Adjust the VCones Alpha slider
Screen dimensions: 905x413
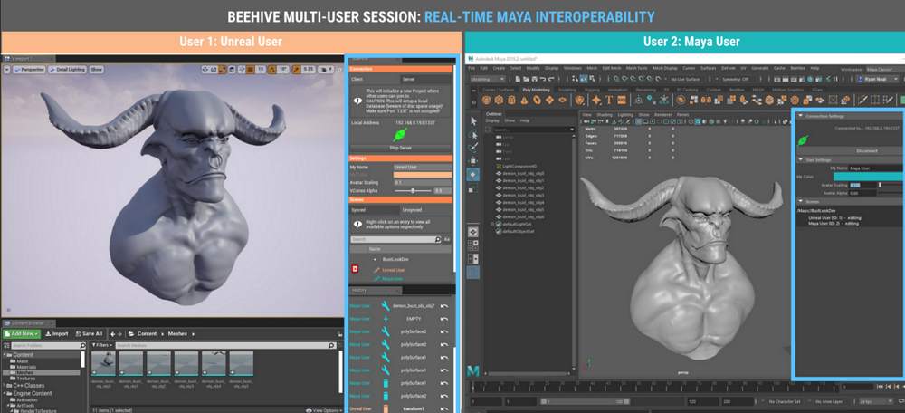(414, 191)
